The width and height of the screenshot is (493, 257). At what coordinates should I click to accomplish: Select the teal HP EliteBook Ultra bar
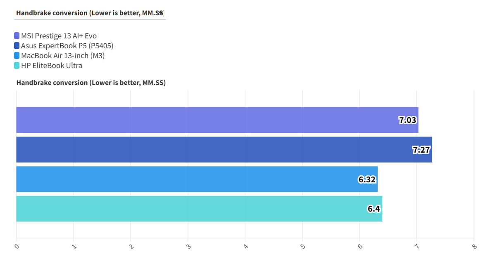186,209
